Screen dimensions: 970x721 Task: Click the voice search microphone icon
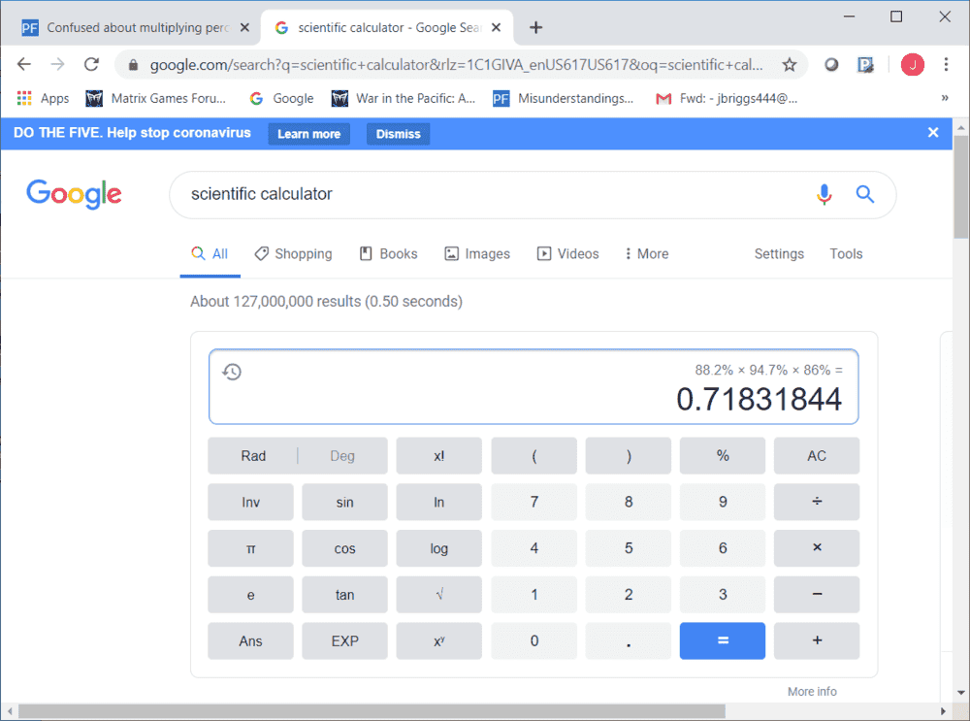(x=824, y=194)
